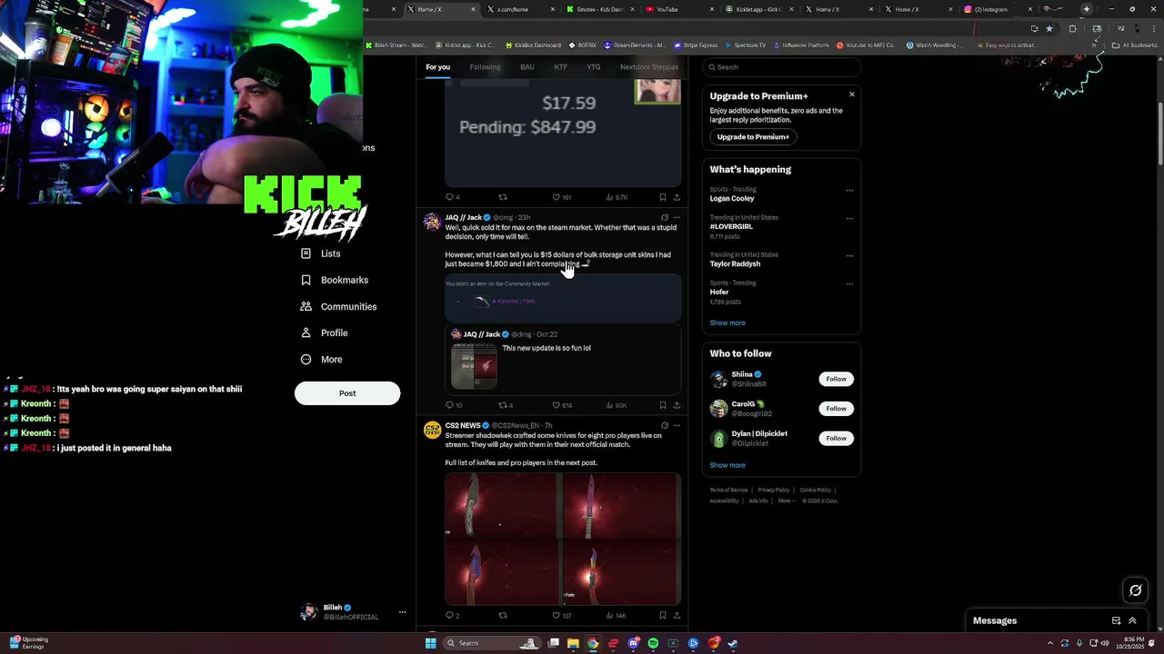
Task: Open the YTG list tab
Action: click(593, 66)
